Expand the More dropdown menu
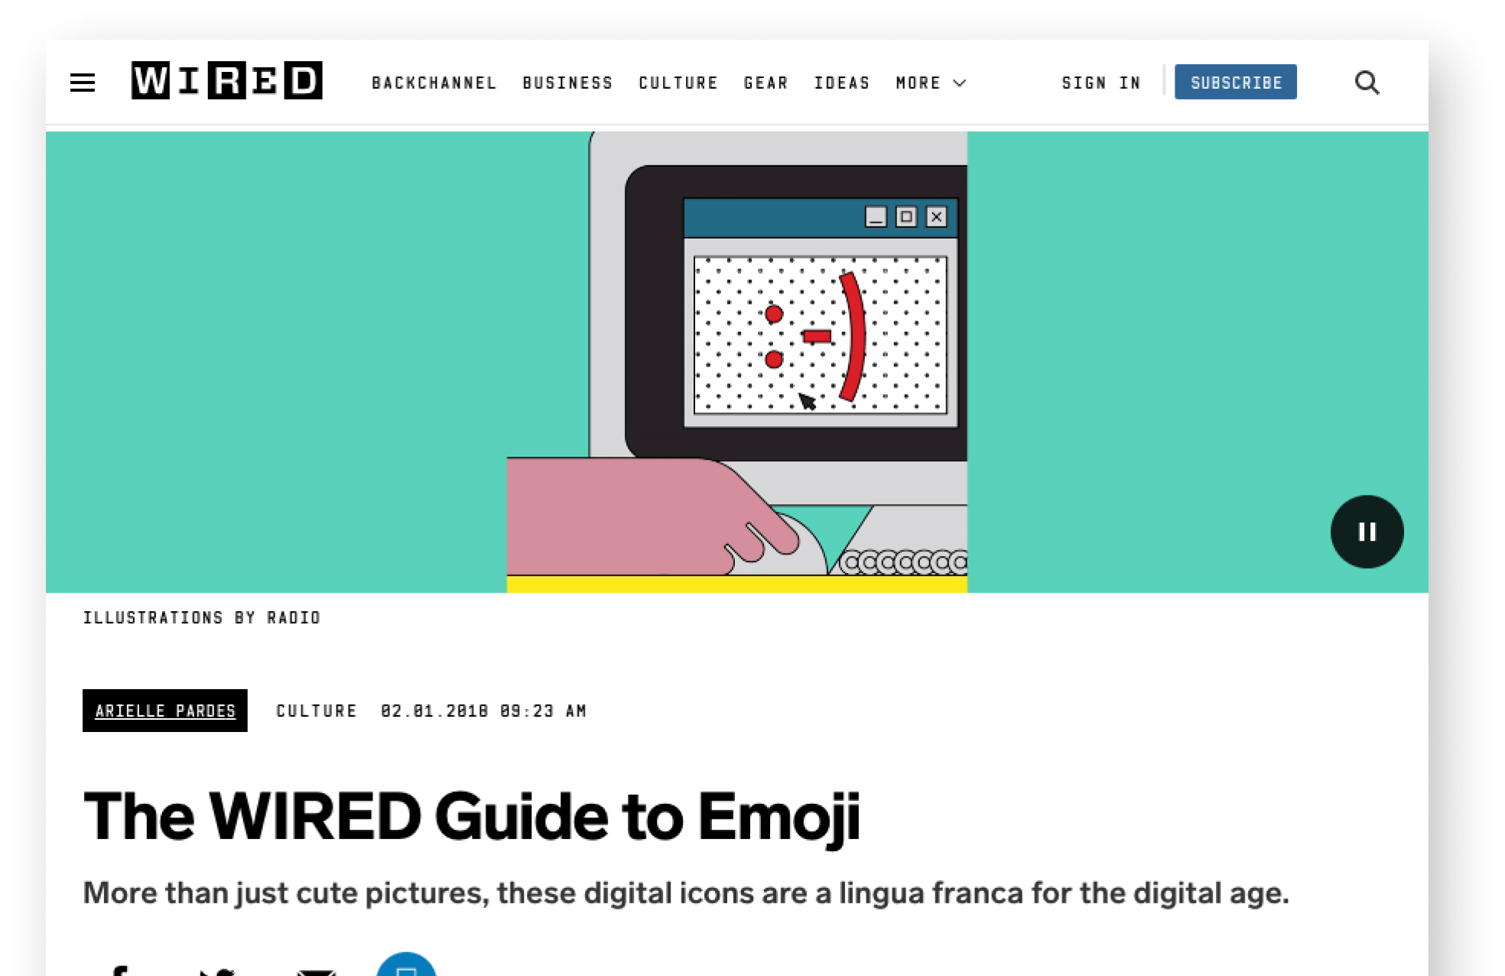 [x=931, y=83]
